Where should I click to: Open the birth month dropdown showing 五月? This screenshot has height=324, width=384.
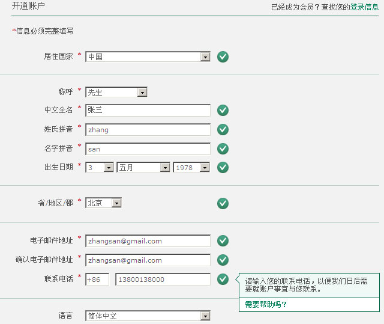(x=143, y=168)
